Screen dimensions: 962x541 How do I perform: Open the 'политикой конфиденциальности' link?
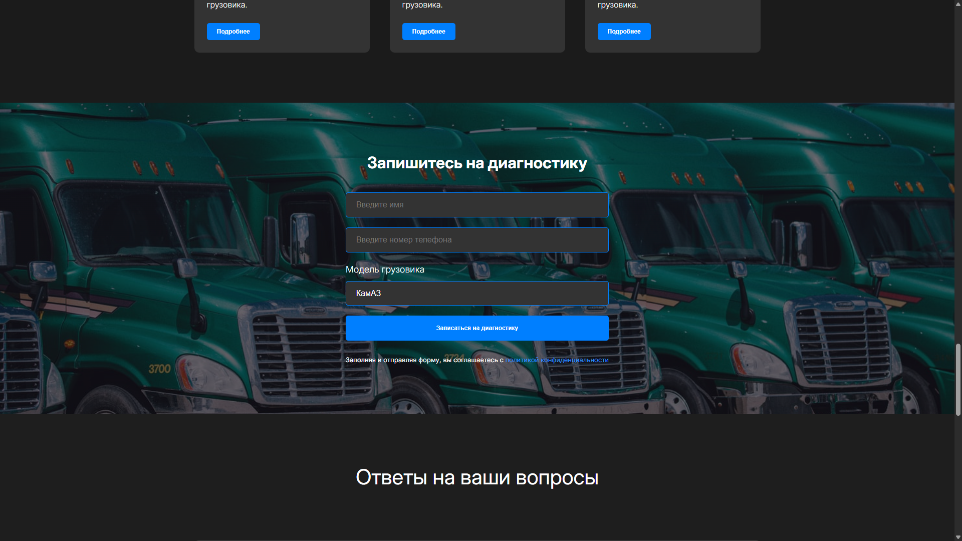point(557,360)
